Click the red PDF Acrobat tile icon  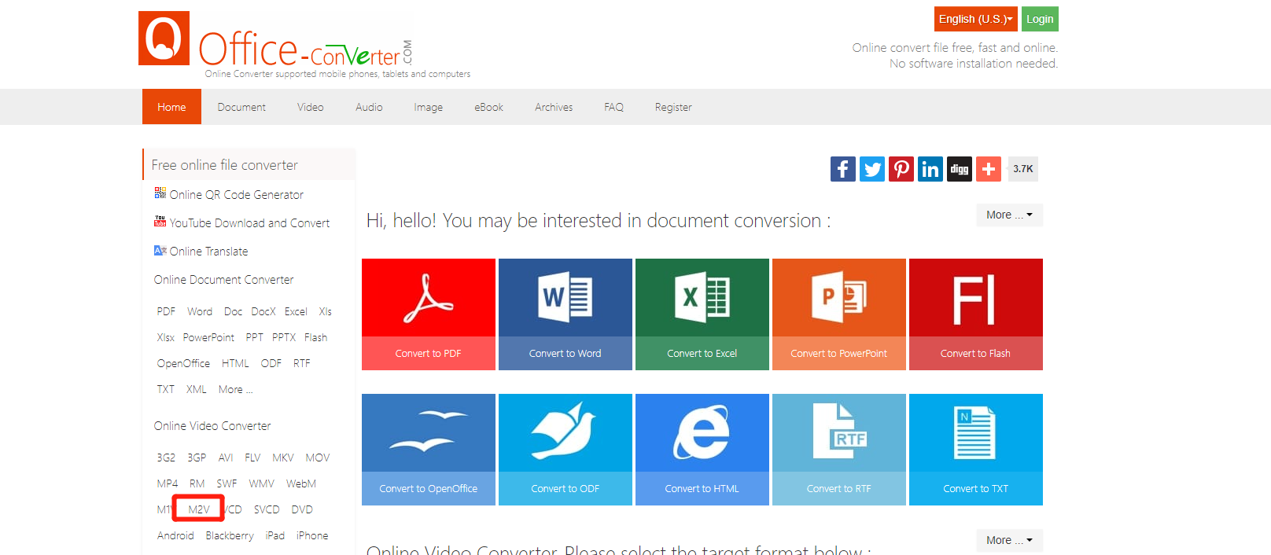(429, 298)
